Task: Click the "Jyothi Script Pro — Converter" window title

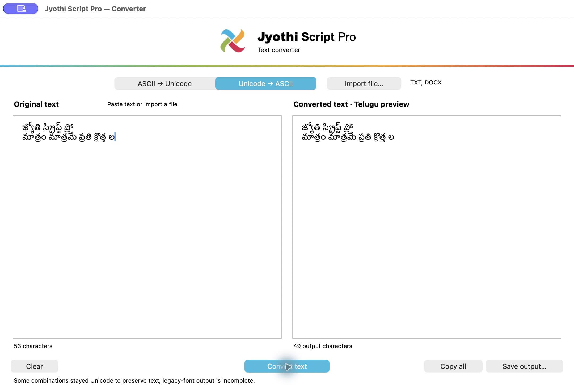Action: 95,9
